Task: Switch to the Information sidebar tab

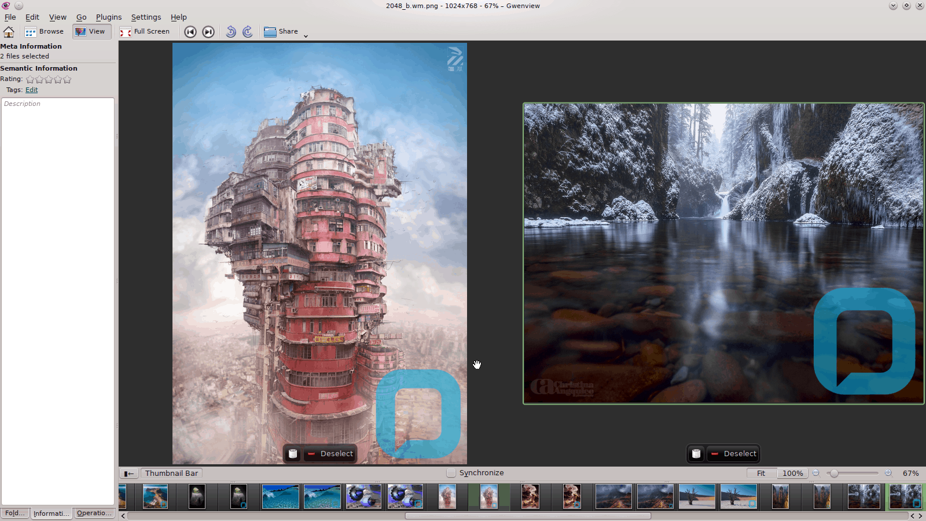Action: pyautogui.click(x=51, y=513)
